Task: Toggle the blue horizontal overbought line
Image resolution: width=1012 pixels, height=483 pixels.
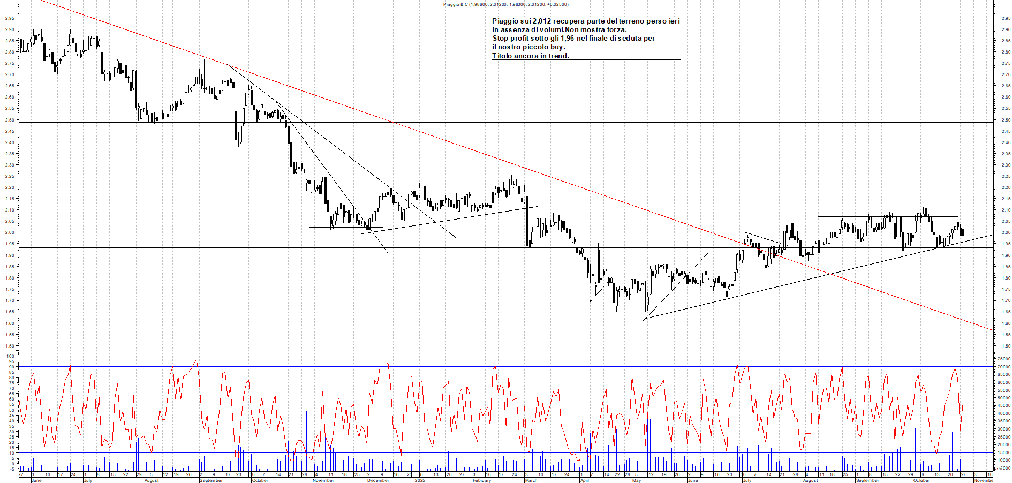Action: 482,367
